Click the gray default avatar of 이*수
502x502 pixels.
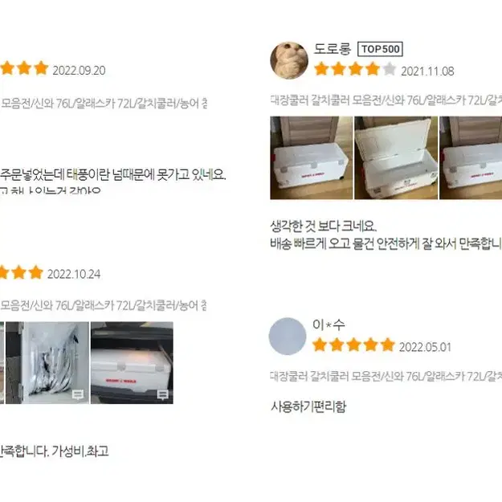pyautogui.click(x=288, y=337)
